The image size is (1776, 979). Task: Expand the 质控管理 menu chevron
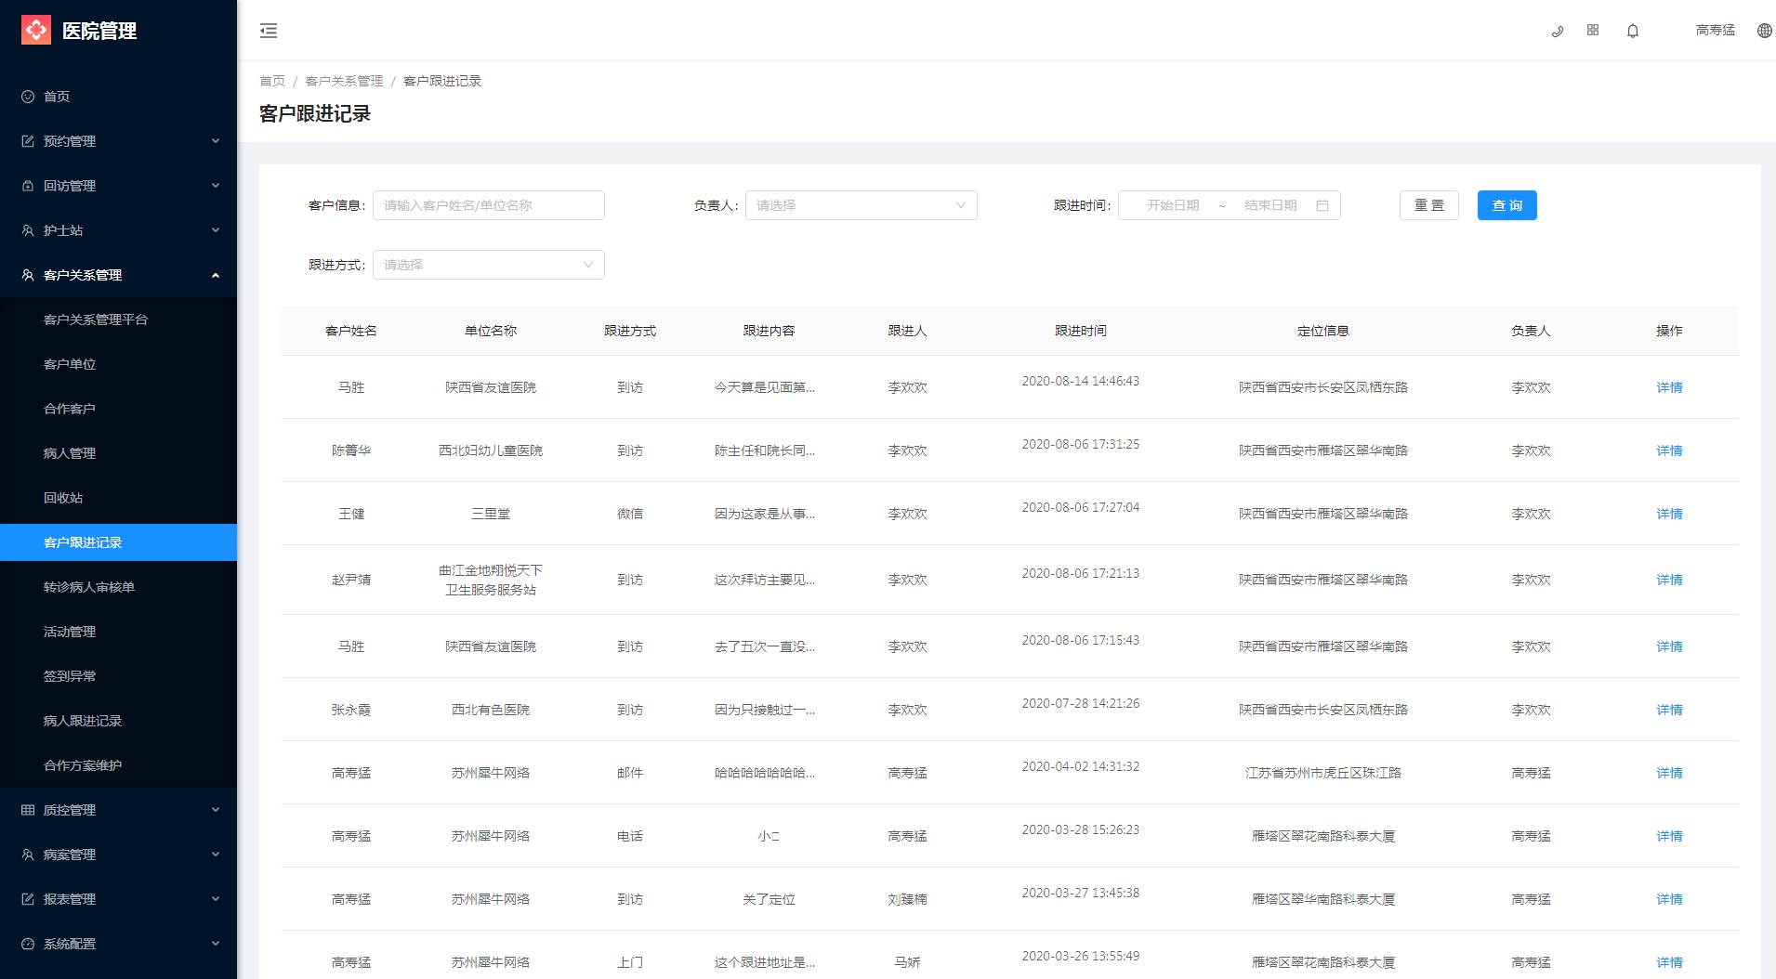tap(216, 810)
